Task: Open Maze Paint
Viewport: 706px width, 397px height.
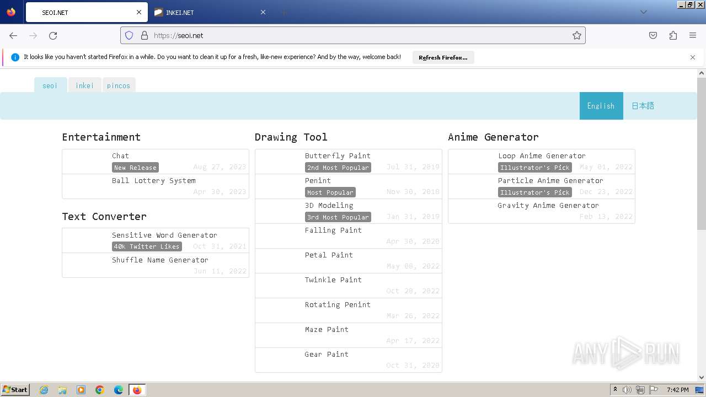Action: (349, 335)
